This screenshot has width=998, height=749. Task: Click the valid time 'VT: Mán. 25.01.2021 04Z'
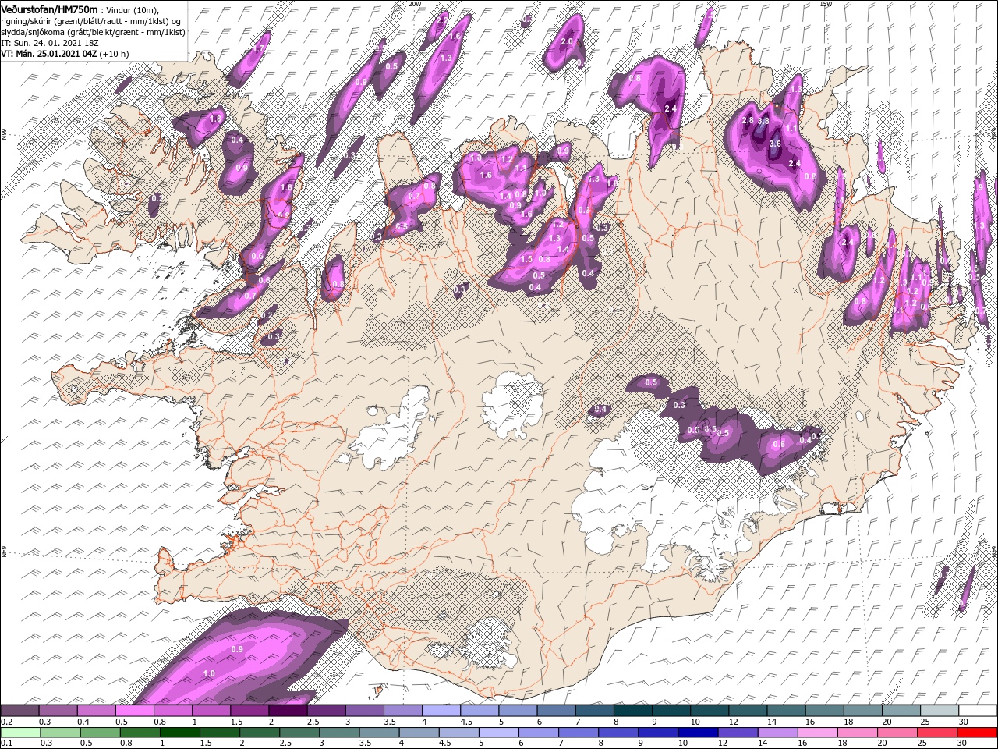(x=48, y=54)
